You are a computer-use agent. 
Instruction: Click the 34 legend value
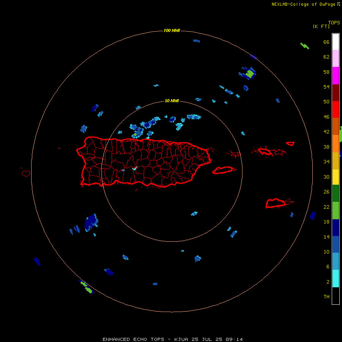coord(326,162)
